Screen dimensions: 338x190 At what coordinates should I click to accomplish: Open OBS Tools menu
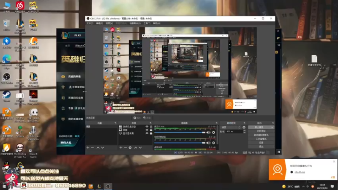point(147,23)
